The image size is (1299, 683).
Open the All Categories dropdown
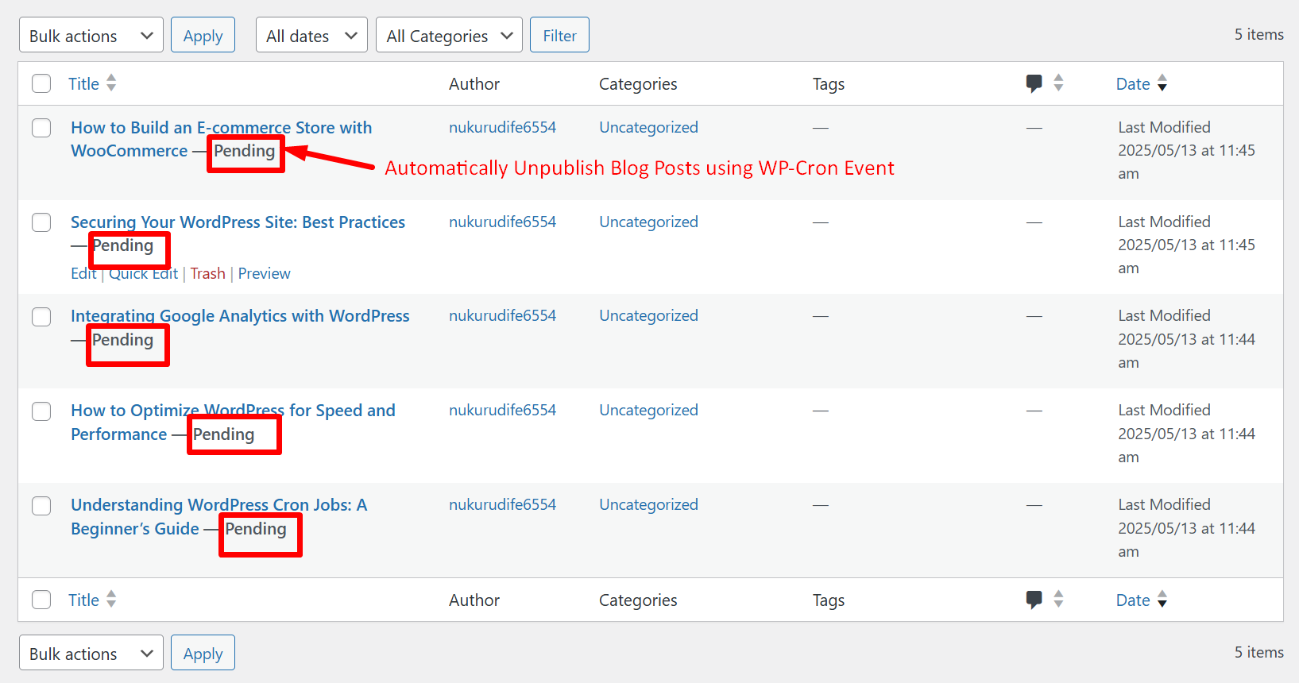pyautogui.click(x=449, y=36)
